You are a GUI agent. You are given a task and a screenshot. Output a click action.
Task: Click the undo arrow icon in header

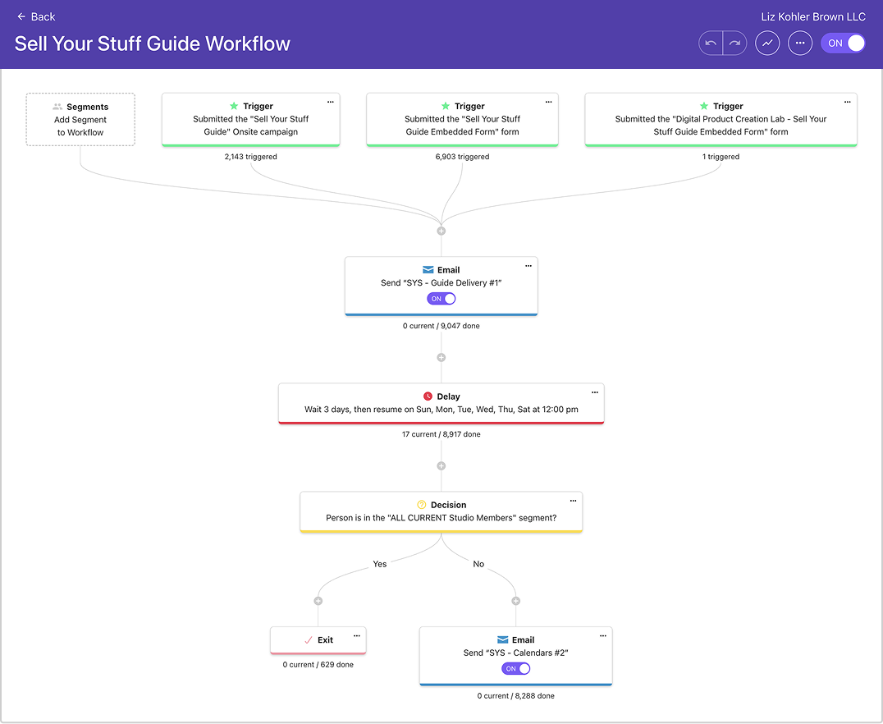[711, 44]
